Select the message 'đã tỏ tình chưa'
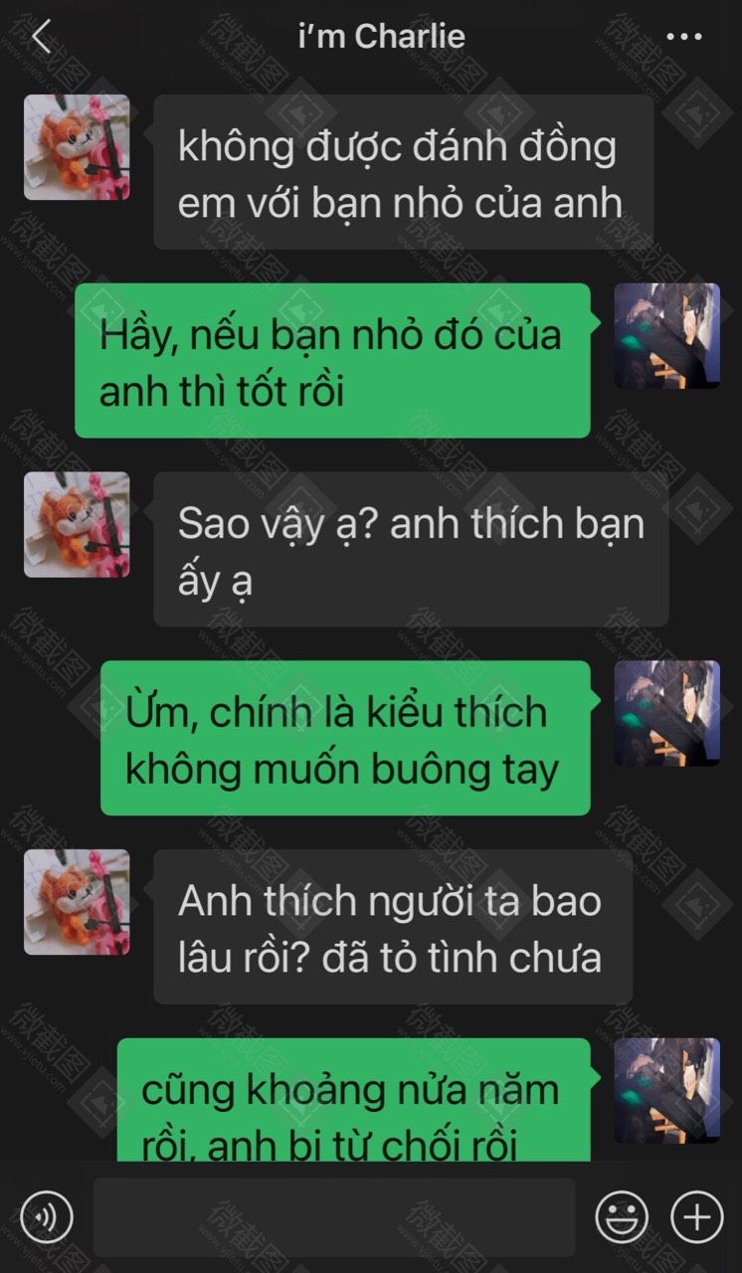 coord(393,927)
